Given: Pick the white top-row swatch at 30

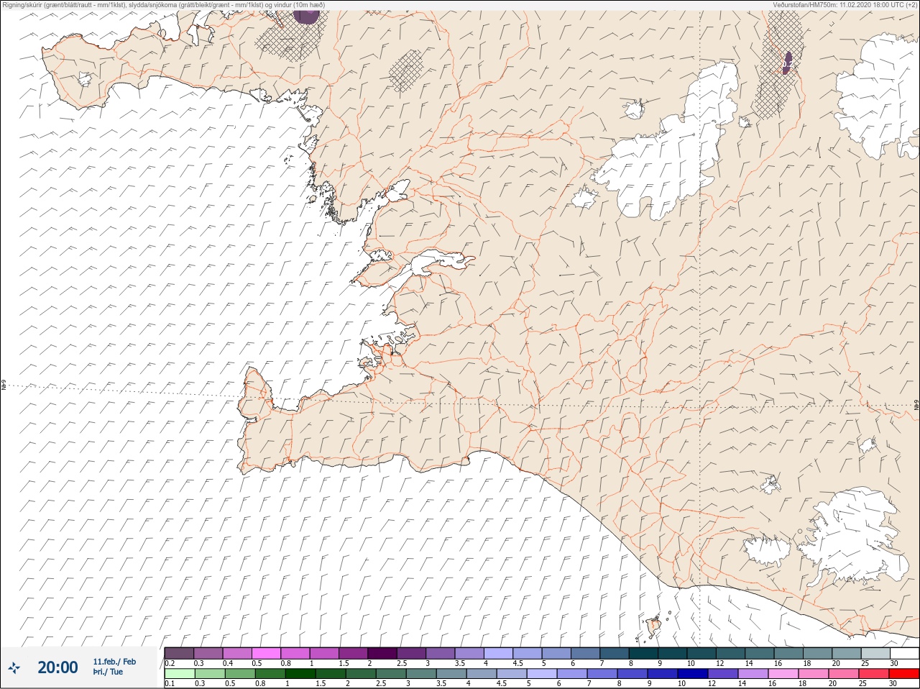Looking at the screenshot, I should [905, 653].
